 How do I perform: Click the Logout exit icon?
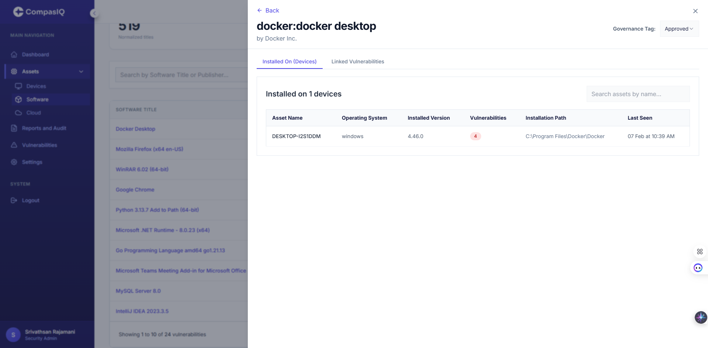click(x=14, y=200)
